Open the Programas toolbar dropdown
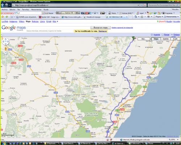The width and height of the screenshot is (181, 145). 174,13
